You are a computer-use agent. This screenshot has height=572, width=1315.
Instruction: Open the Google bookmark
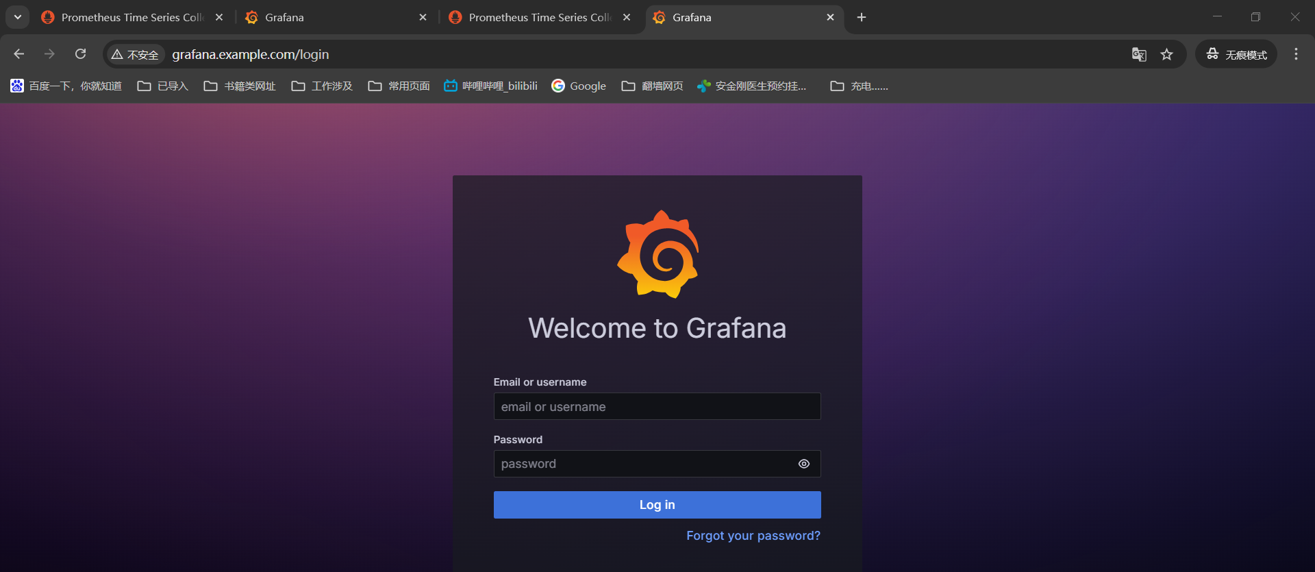[579, 86]
